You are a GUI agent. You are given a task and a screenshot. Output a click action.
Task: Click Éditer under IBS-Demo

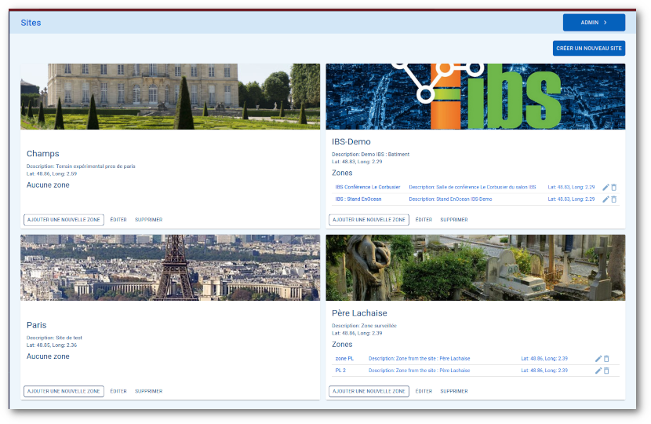pyautogui.click(x=424, y=220)
